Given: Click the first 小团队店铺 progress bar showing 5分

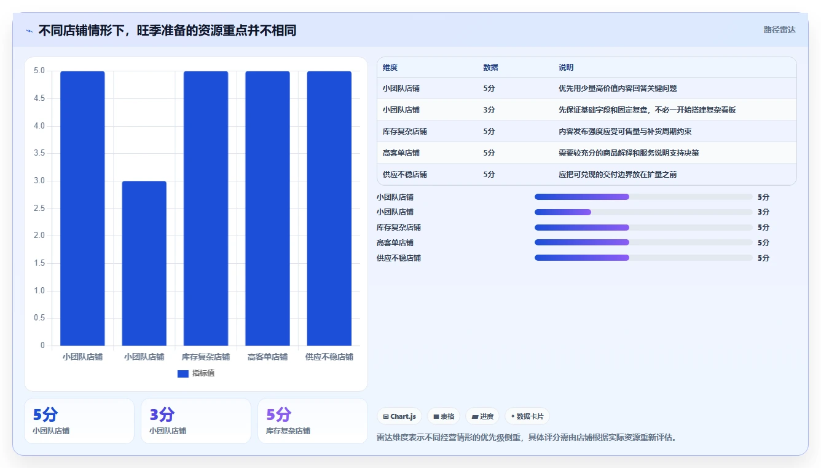Looking at the screenshot, I should pyautogui.click(x=643, y=197).
